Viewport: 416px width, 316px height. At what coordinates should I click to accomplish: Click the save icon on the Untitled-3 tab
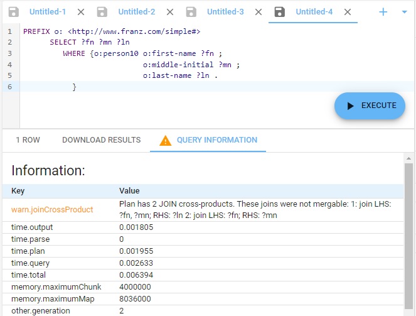point(191,12)
